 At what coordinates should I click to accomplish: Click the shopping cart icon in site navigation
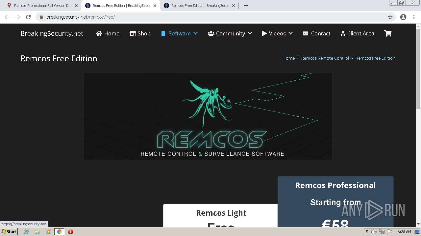(x=388, y=33)
